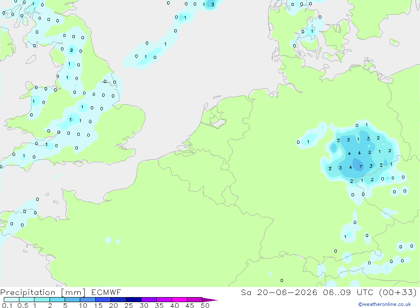The width and height of the screenshot is (420, 308).
Task: Click the '45' legend scale label
Action: pos(190,305)
